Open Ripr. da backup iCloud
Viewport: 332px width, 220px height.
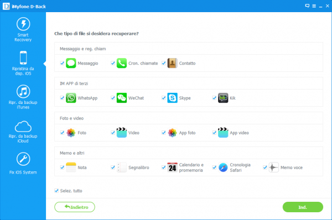click(23, 132)
